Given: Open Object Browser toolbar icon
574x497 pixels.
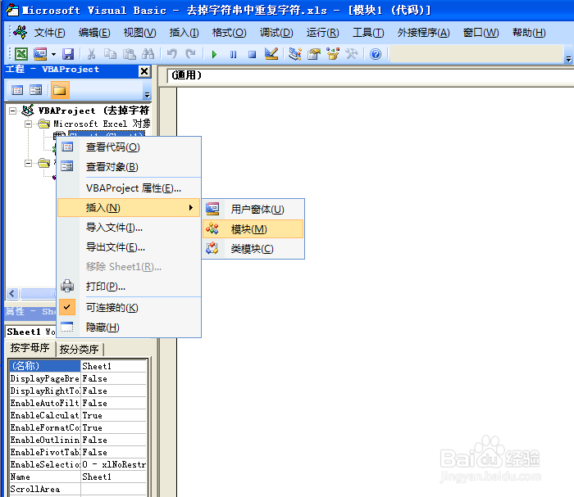Looking at the screenshot, I should [333, 54].
